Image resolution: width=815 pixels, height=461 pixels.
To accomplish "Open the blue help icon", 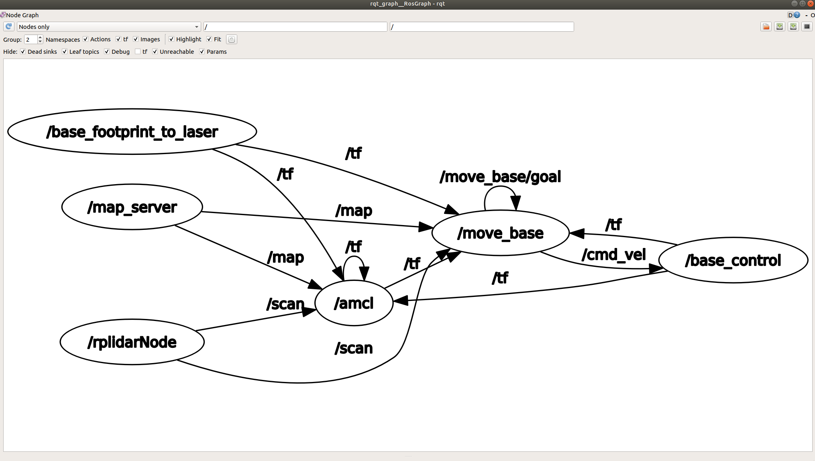I will (797, 15).
